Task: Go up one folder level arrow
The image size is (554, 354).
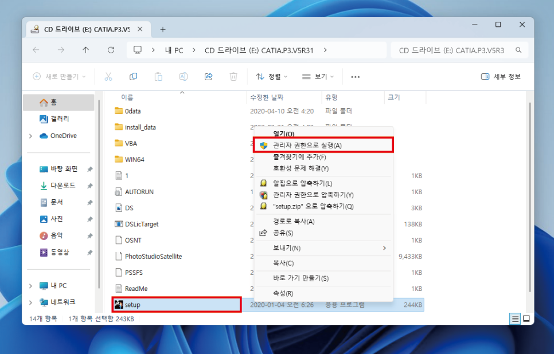Action: tap(86, 50)
